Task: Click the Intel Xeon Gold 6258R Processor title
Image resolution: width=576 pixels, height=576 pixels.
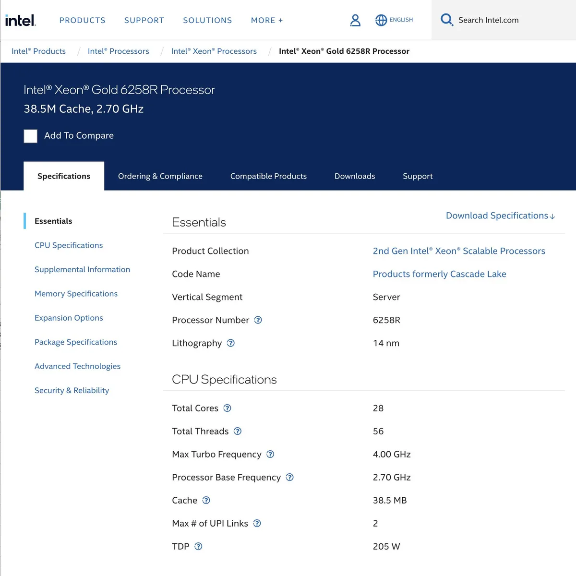Action: 119,90
